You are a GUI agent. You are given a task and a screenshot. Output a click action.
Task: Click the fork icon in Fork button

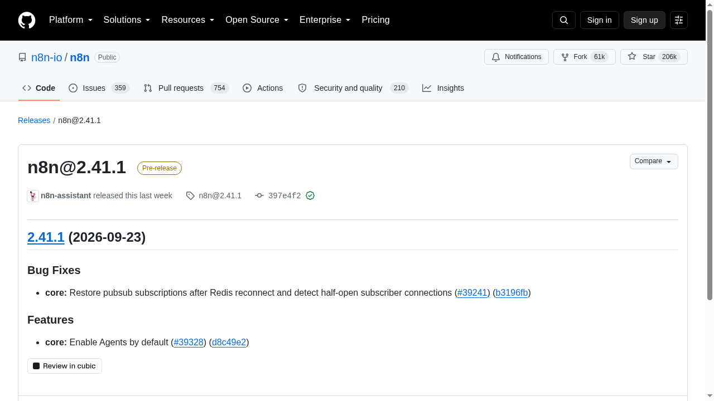(x=565, y=57)
